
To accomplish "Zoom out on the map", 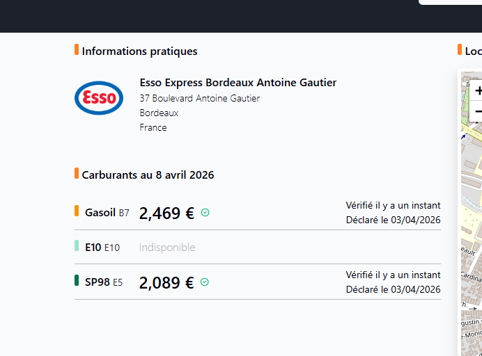I will (478, 111).
